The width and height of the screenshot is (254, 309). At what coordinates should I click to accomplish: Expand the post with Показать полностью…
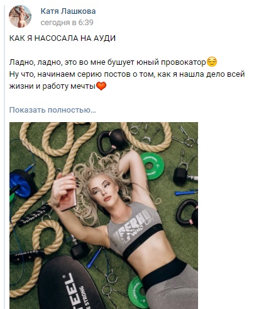point(53,110)
